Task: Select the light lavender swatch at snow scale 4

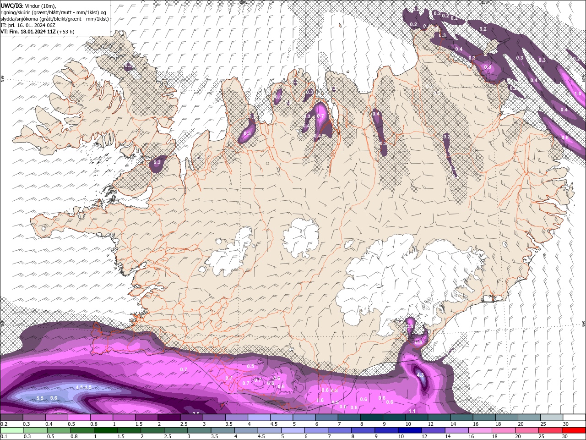Action: [x=259, y=417]
